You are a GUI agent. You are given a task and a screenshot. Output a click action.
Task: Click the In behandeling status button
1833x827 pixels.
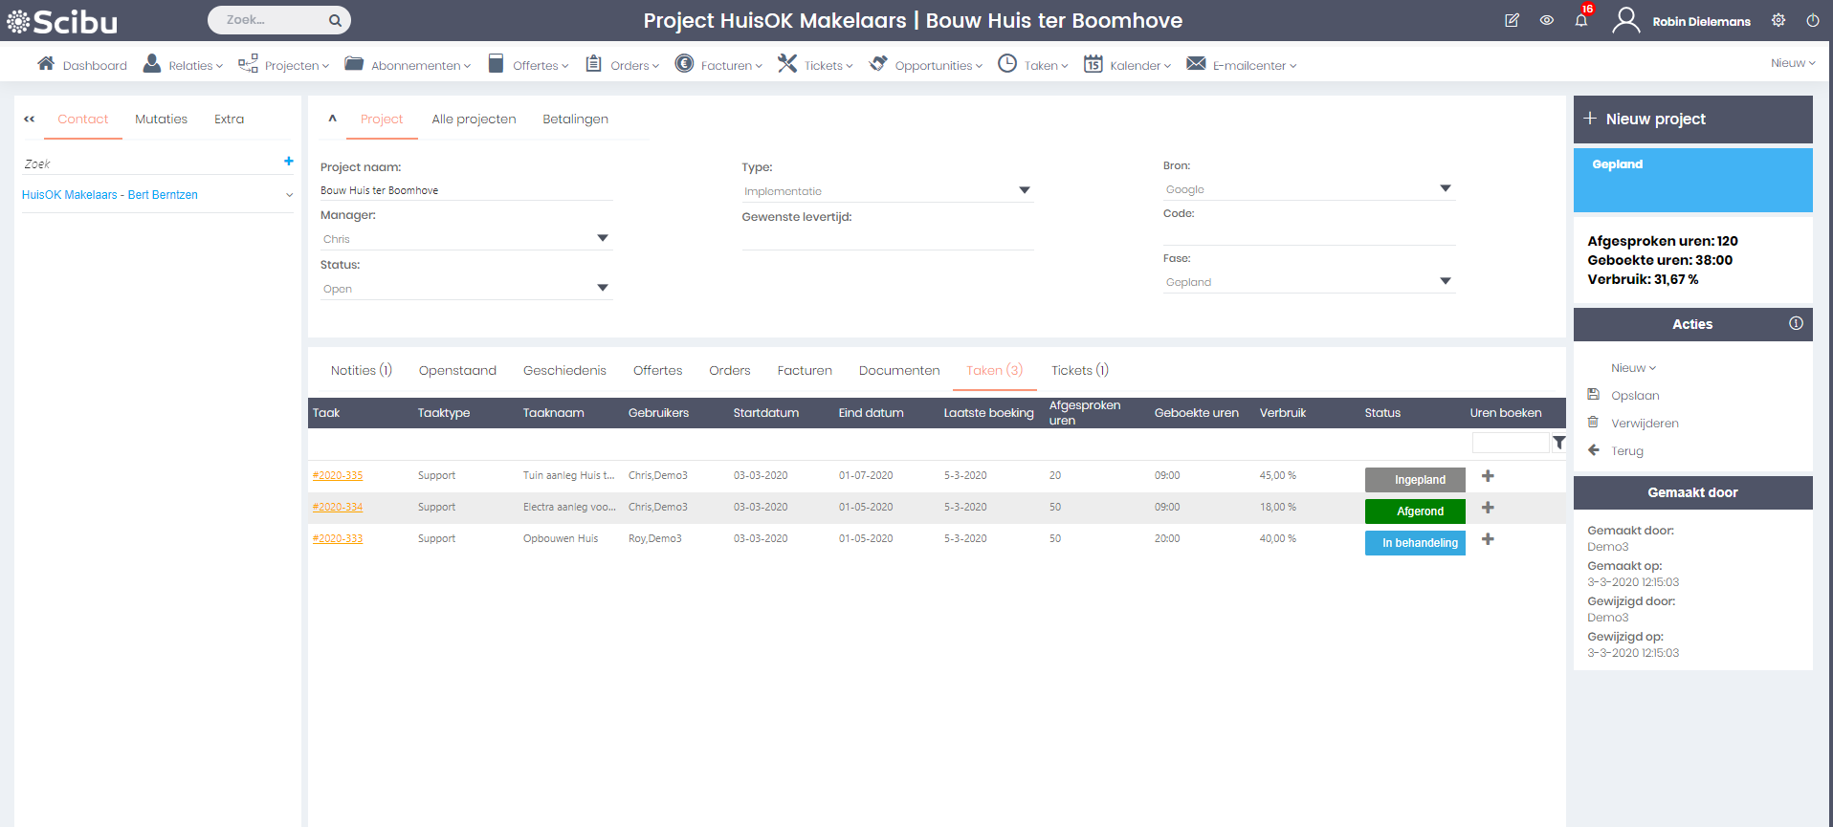click(1415, 543)
